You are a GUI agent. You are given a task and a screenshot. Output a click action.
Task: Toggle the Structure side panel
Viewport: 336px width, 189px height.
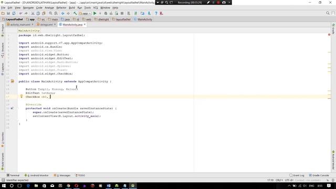[3, 50]
